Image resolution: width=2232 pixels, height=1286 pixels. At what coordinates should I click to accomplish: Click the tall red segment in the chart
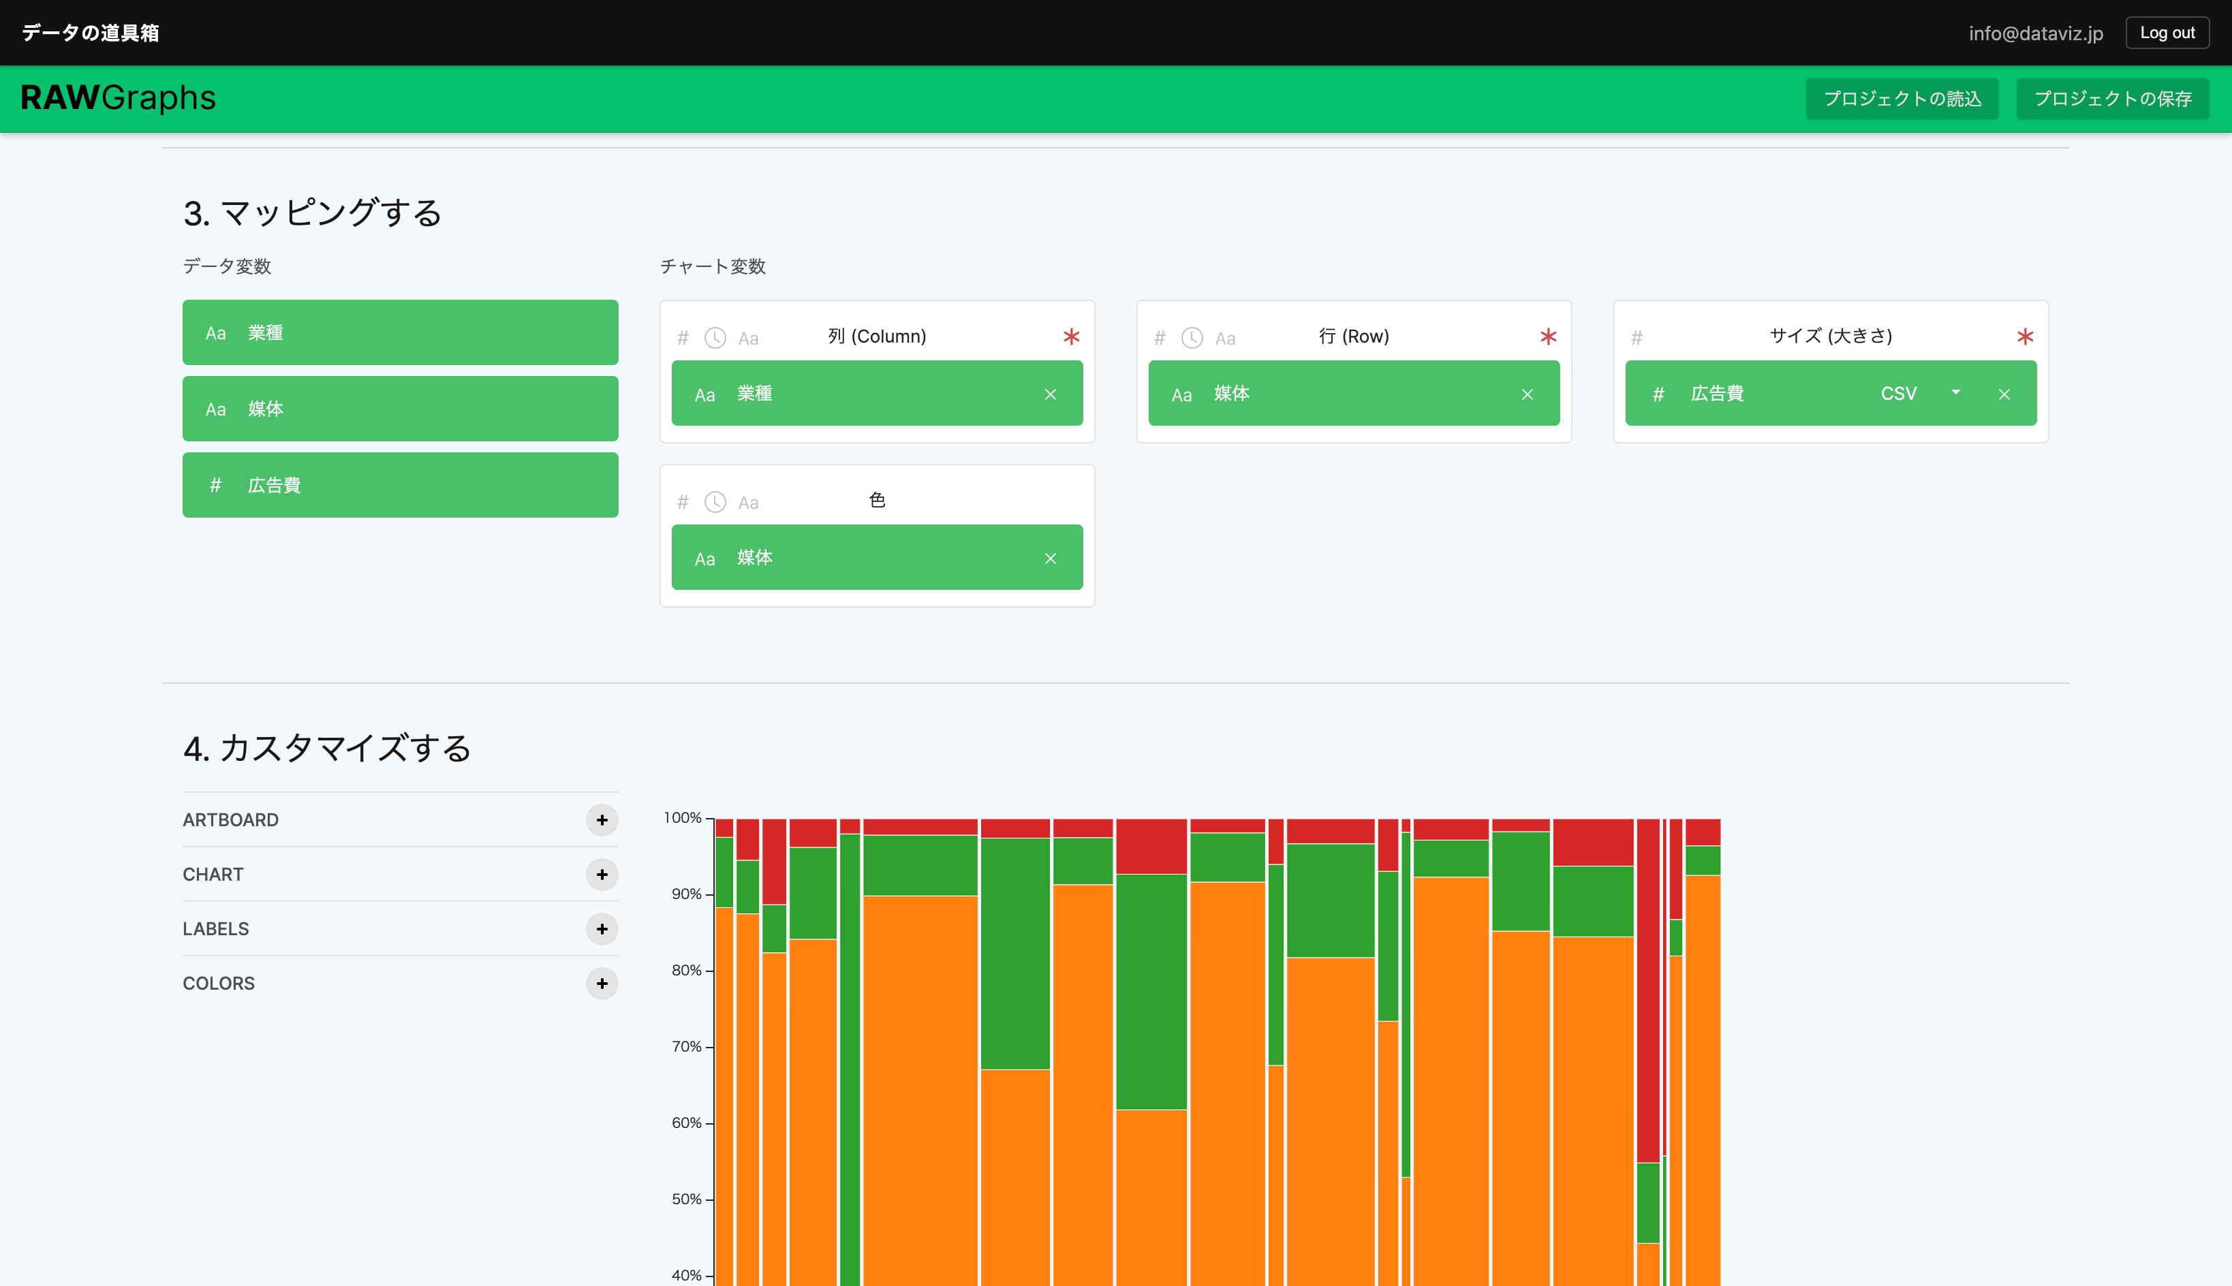(x=1647, y=989)
